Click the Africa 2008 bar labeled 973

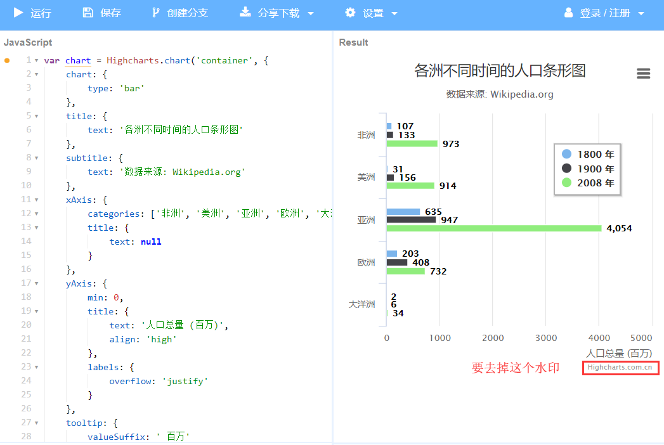point(412,144)
